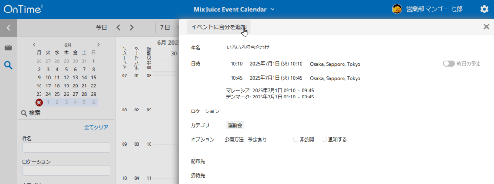Click the イベントに自分を追加 button
Image resolution: width=494 pixels, height=184 pixels.
pos(219,27)
